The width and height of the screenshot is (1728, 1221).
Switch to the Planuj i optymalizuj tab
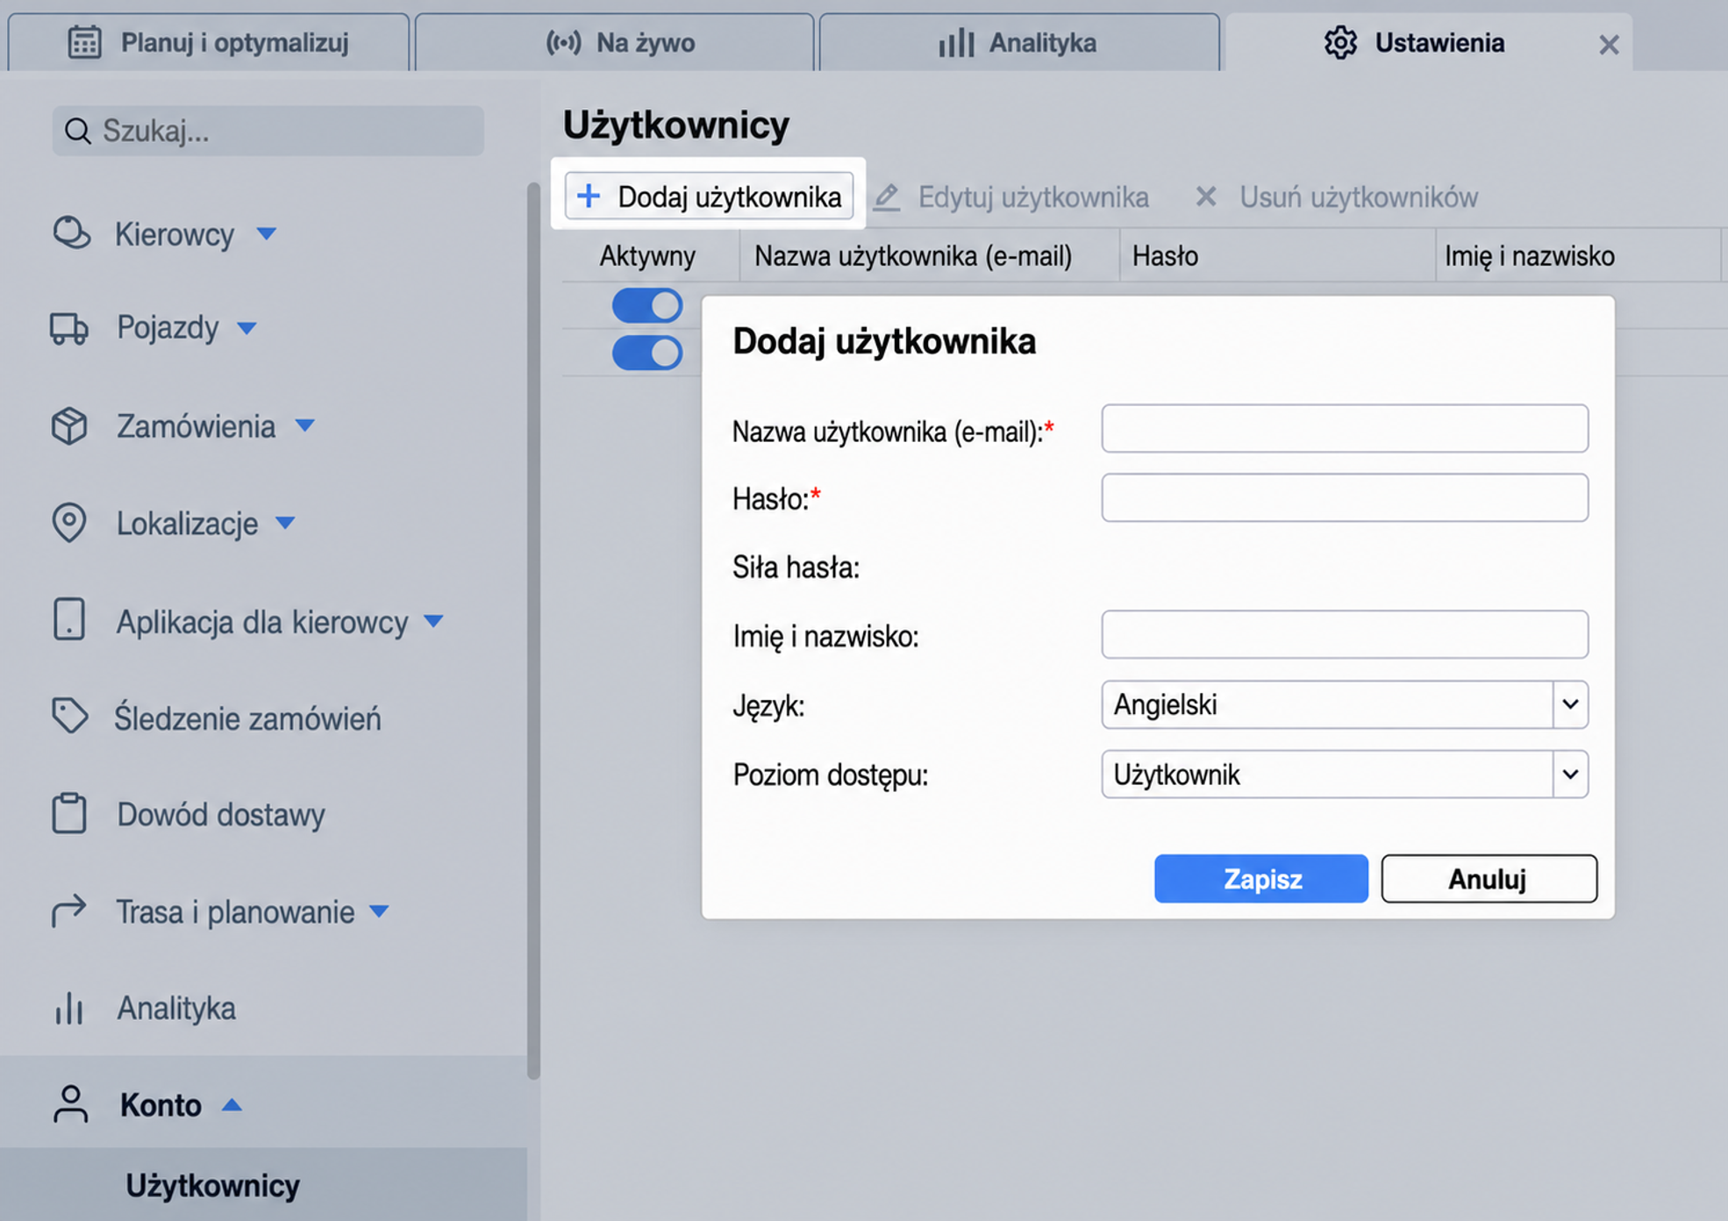[209, 42]
